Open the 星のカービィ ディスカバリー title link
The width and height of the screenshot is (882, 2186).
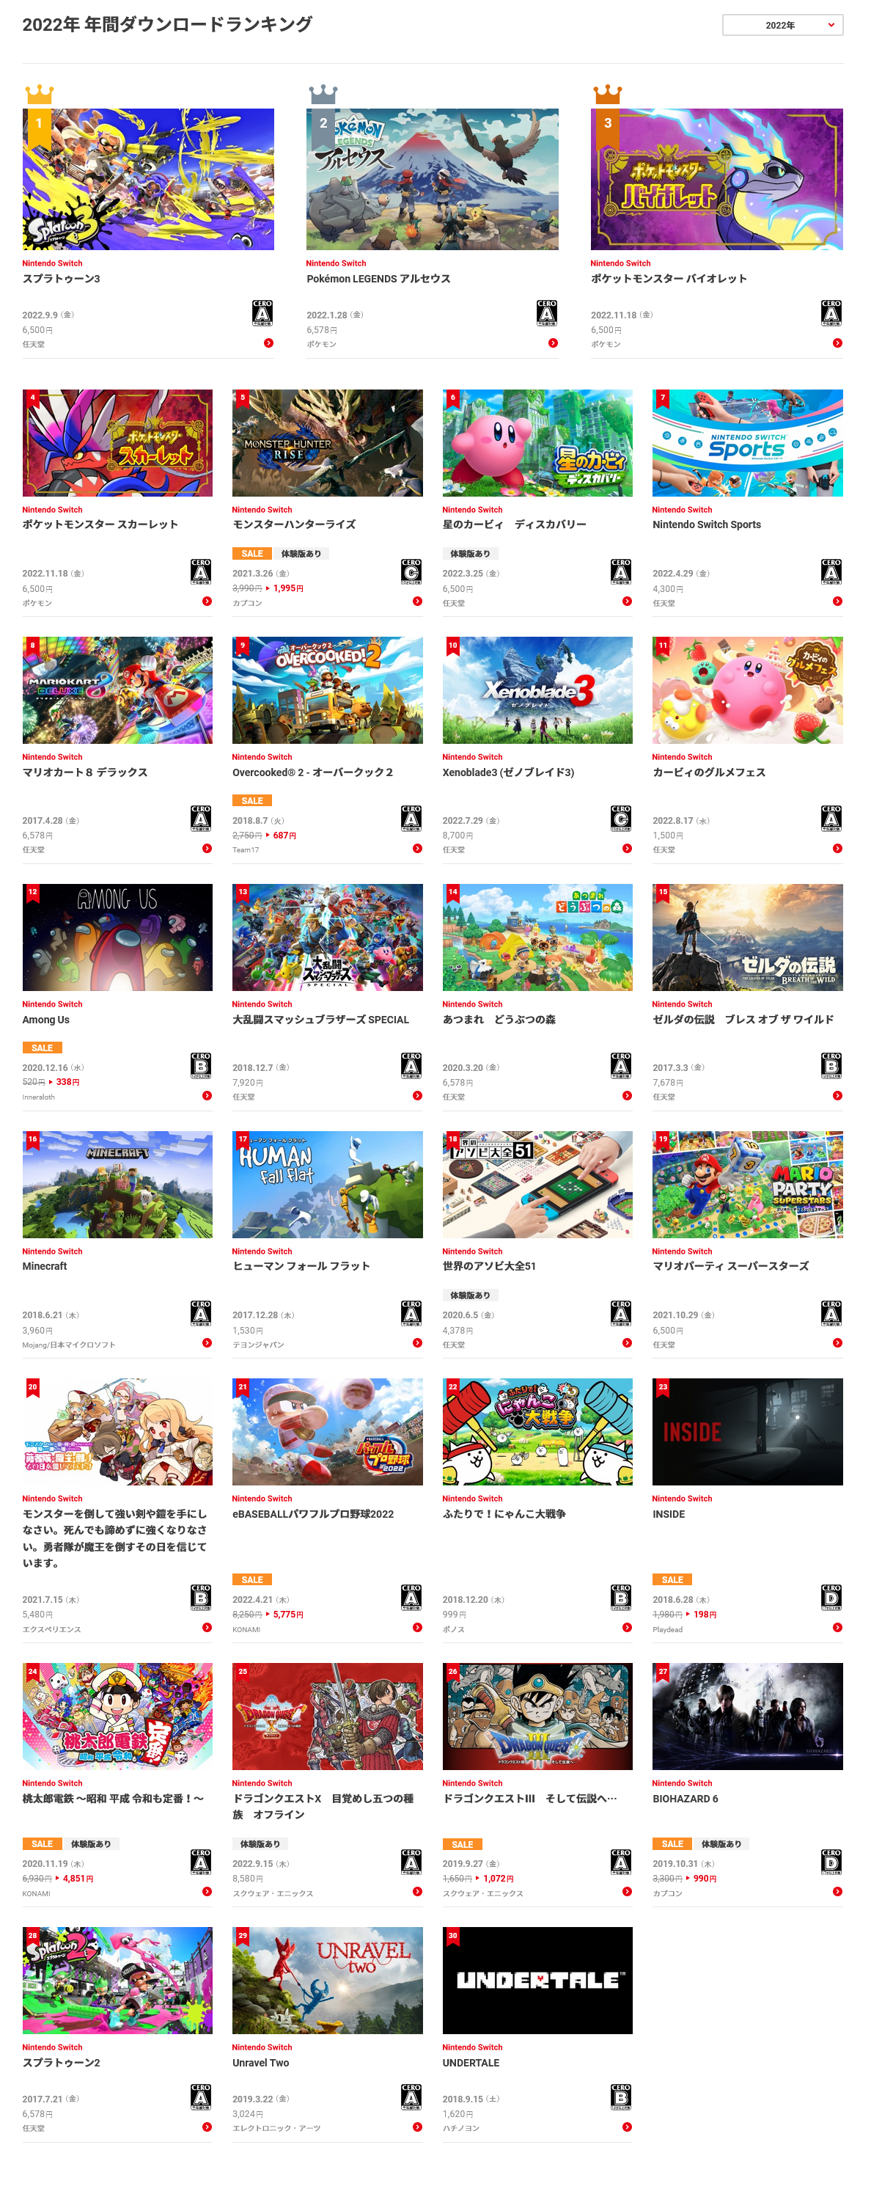click(514, 524)
